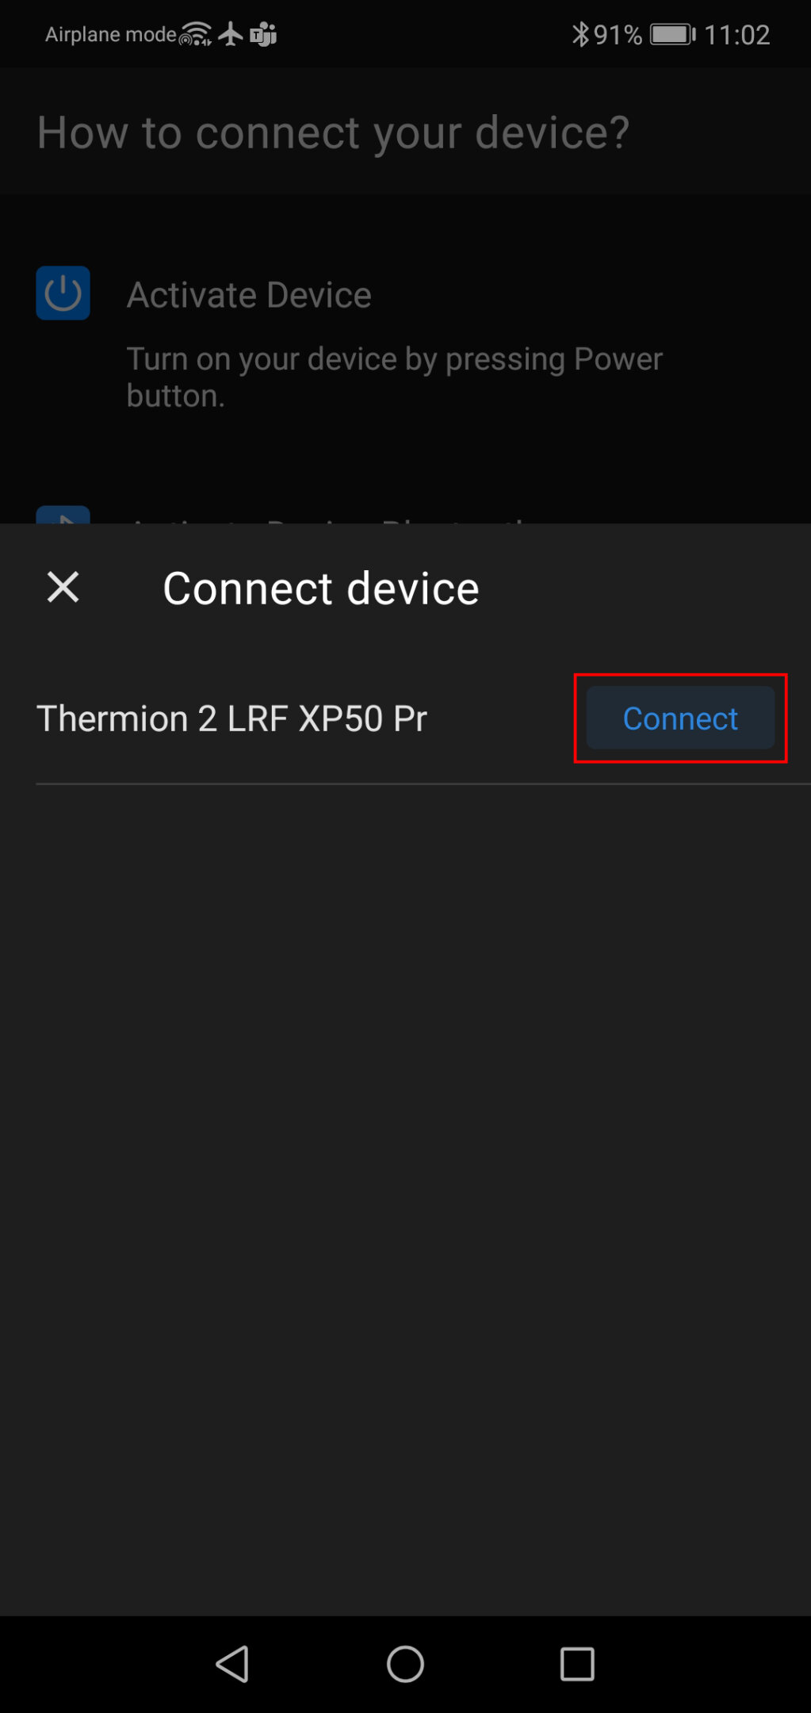The image size is (811, 1713).
Task: Open recent apps with square icon
Action: click(577, 1663)
